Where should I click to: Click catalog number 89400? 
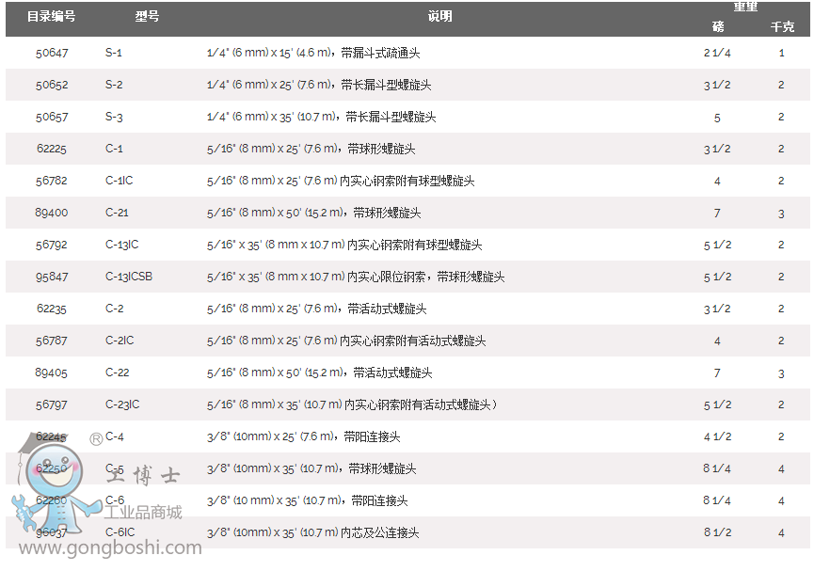point(52,213)
